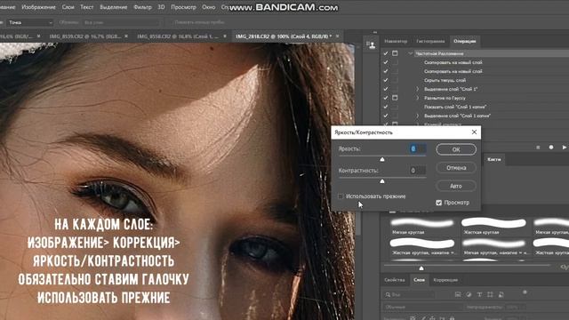Open the Текст menu

pyautogui.click(x=86, y=7)
